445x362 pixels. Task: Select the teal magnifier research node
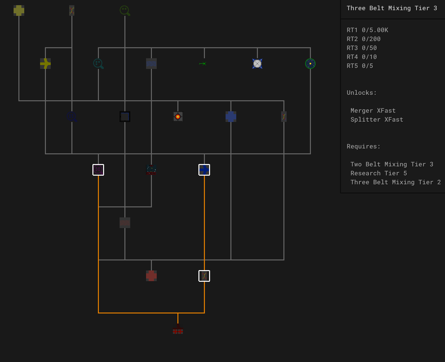coord(98,64)
